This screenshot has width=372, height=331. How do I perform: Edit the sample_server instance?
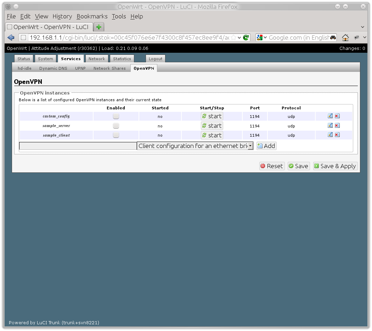point(330,125)
